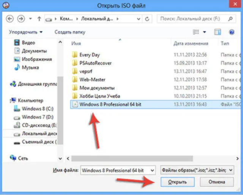Click the Отмена button
Screen dimensions: 243x195
point(217,182)
